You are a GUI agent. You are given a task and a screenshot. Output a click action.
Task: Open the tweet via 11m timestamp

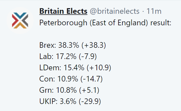[154, 11]
